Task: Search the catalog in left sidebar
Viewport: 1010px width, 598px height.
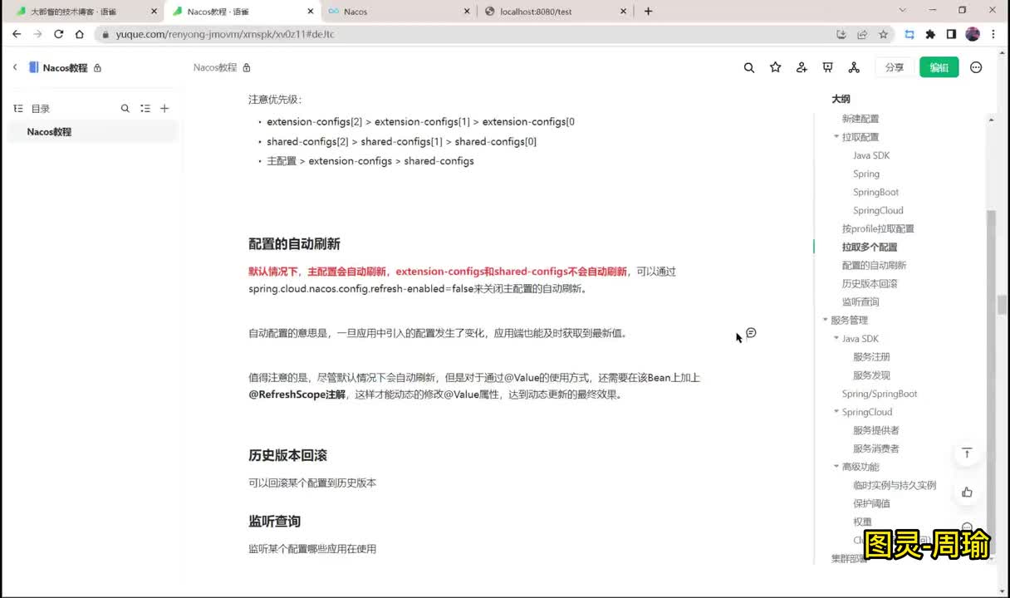Action: 125,108
